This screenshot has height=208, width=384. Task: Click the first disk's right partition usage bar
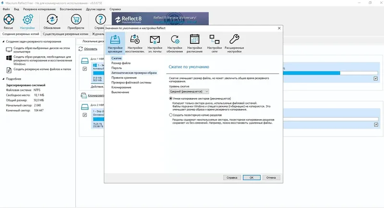tap(330, 73)
